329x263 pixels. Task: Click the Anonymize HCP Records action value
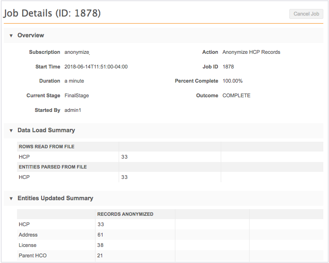[x=251, y=52]
